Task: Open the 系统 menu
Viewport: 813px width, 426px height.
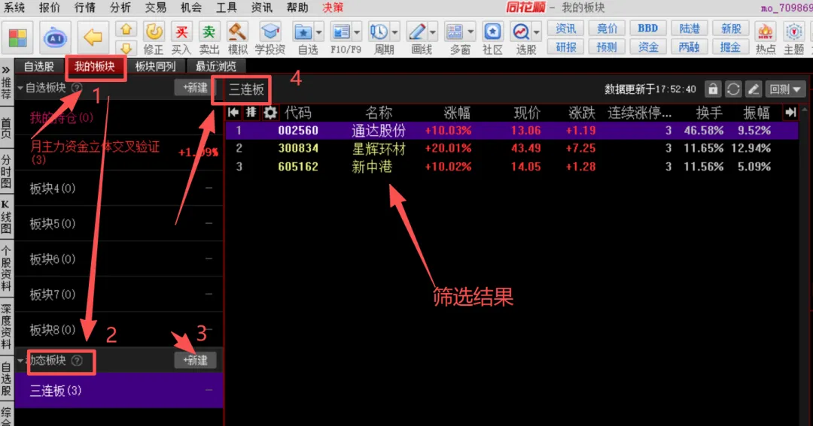Action: pos(14,8)
